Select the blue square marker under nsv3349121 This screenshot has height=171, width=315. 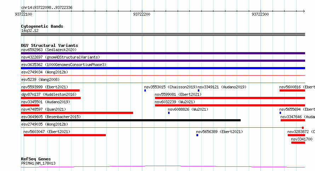(x=199, y=90)
